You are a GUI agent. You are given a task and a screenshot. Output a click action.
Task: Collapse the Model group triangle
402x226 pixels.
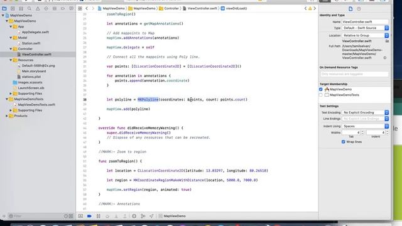[11, 38]
